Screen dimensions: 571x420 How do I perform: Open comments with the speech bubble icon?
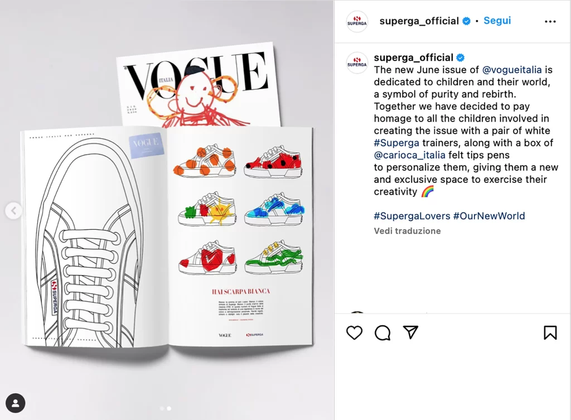[x=383, y=332]
